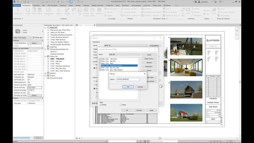Select the Forro ceiling tool in ribbon
The height and width of the screenshot is (143, 254).
click(74, 11)
